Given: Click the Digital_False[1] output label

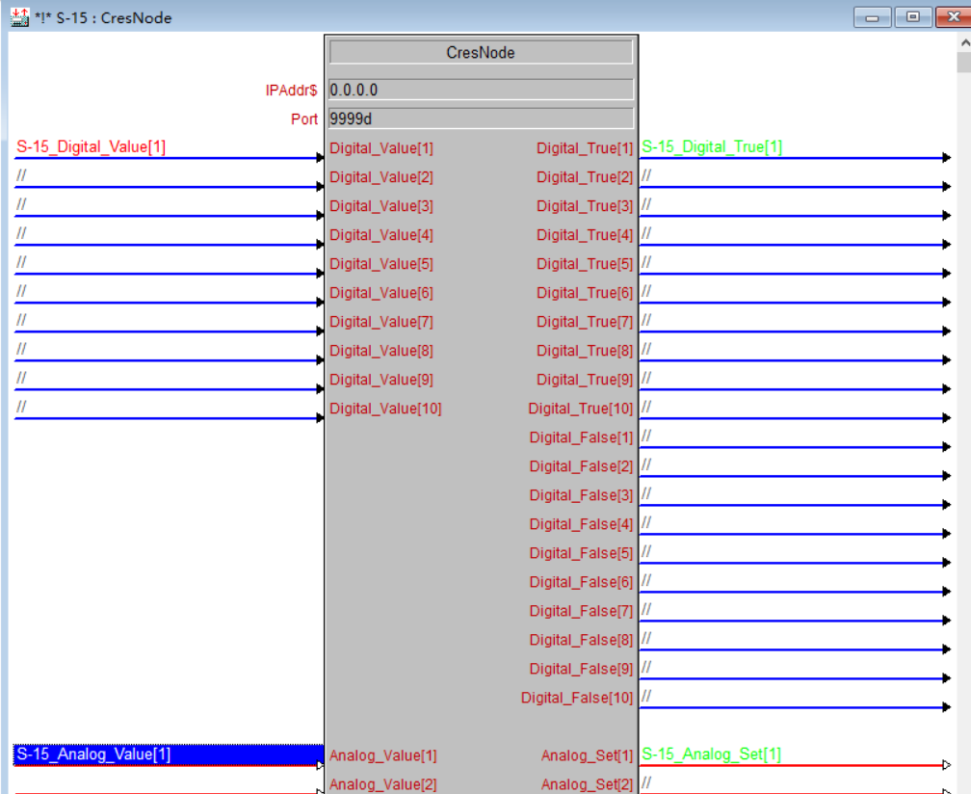Looking at the screenshot, I should [x=582, y=437].
